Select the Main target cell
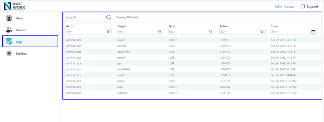The image size is (324, 122). [120, 87]
